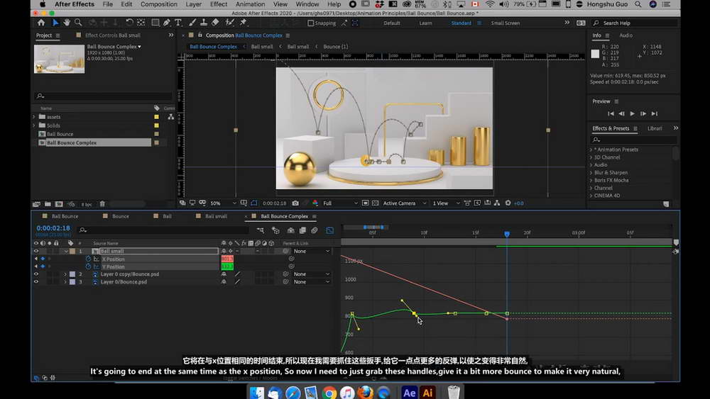Select the Pen tool
Screen dimensions: 710x399
pos(167,23)
